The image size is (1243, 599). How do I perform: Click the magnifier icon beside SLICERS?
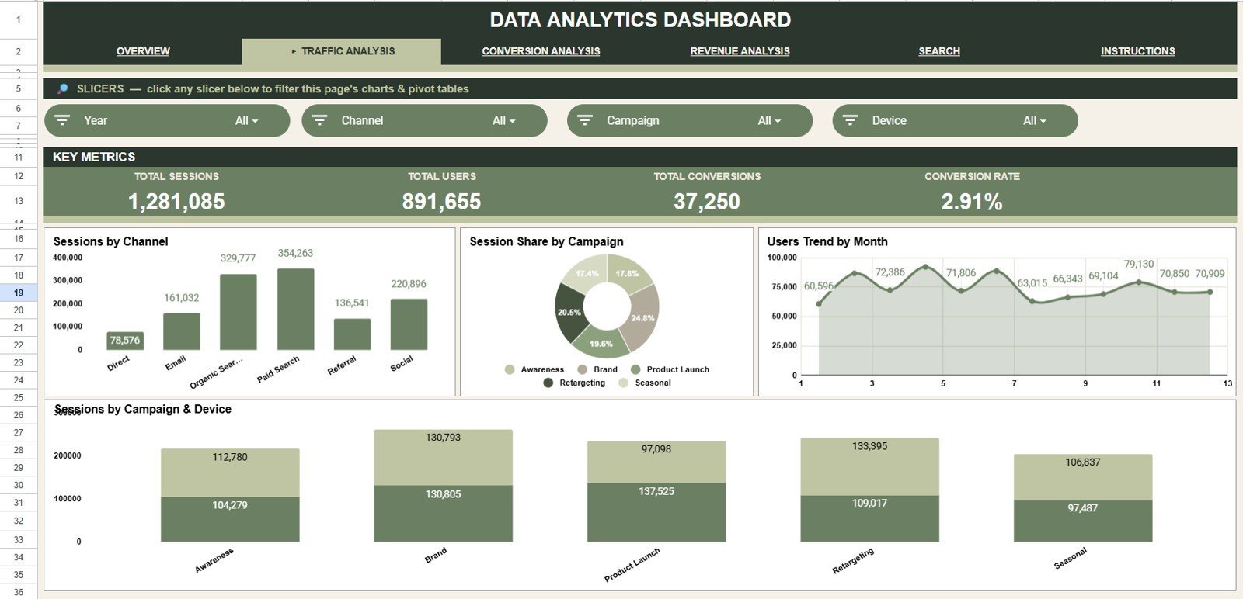[62, 88]
